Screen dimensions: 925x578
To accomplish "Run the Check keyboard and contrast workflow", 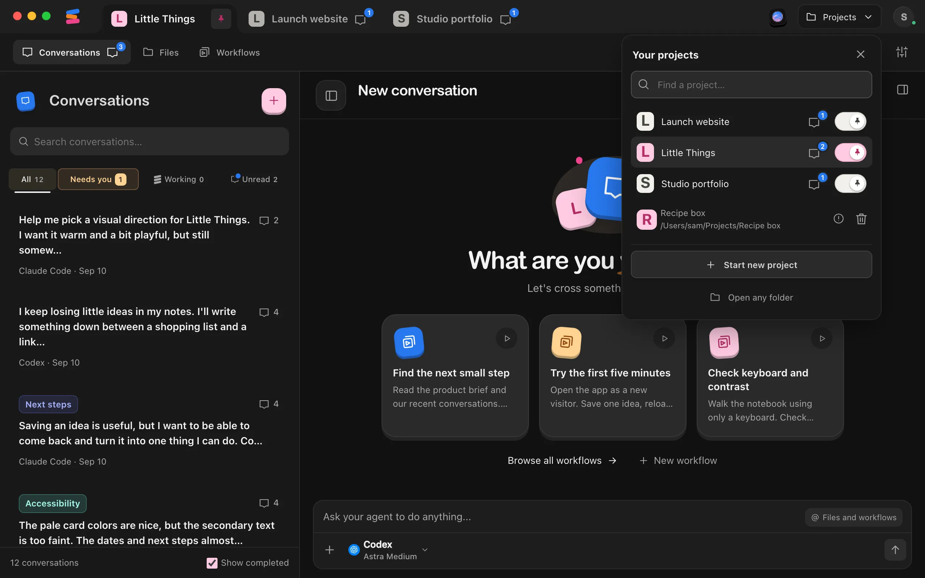I will (x=822, y=338).
